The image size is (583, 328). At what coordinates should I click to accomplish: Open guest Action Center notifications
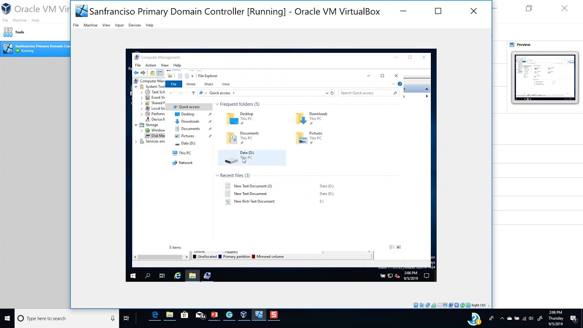tap(427, 276)
